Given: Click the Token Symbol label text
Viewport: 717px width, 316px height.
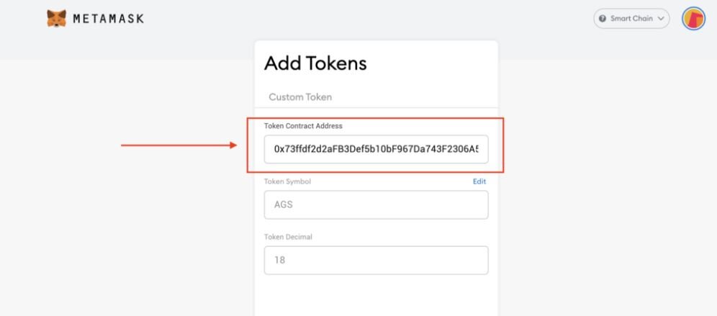Looking at the screenshot, I should tap(287, 181).
